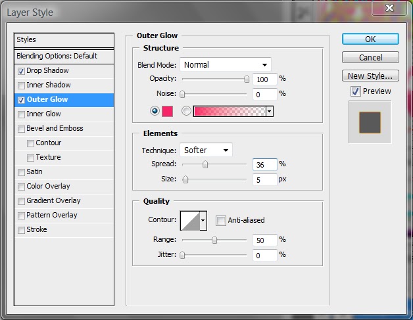Click the Jitter slider handle
Screen dimensions: 413x320
point(182,255)
